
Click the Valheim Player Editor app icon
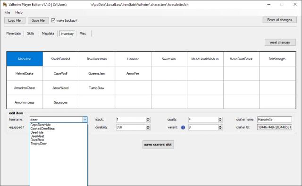[x=5, y=4]
